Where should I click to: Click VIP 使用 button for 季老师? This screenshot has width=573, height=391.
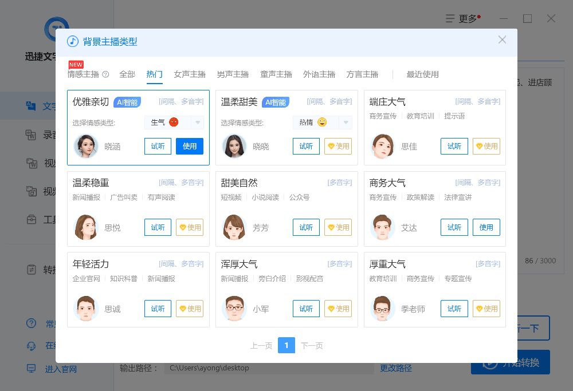(x=486, y=309)
